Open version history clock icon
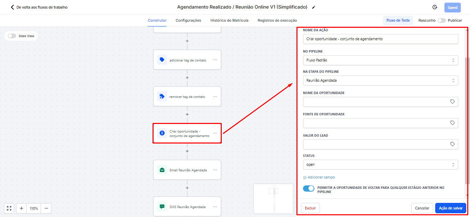The height and width of the screenshot is (217, 470). (435, 7)
